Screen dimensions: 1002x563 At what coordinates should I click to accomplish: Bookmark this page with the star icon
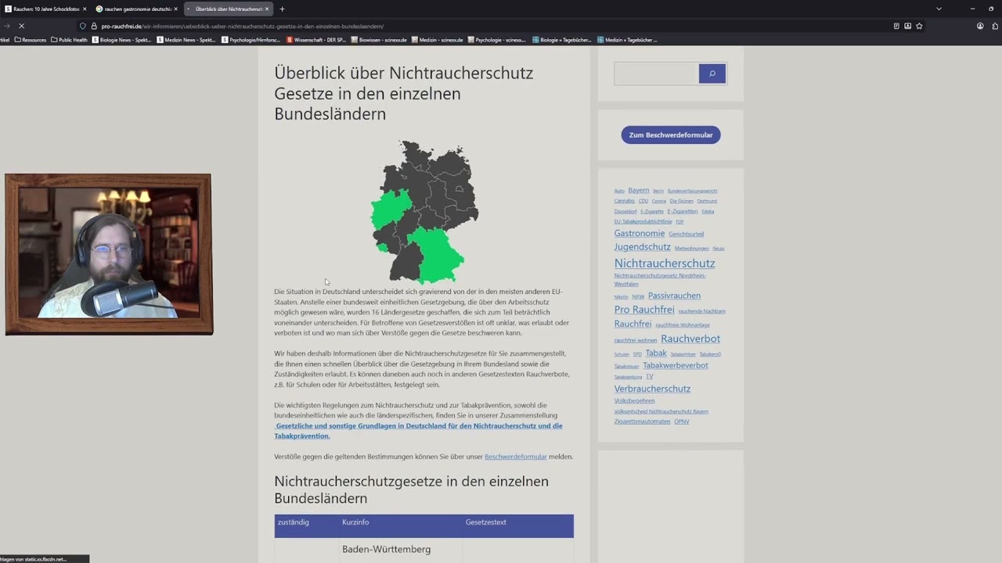pos(919,26)
